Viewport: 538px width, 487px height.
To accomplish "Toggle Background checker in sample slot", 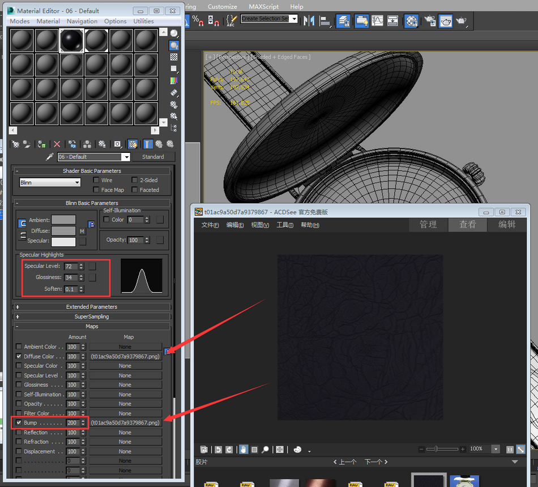I will click(174, 57).
